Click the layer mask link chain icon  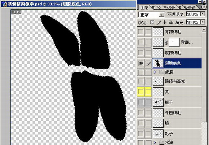pyautogui.click(x=166, y=43)
